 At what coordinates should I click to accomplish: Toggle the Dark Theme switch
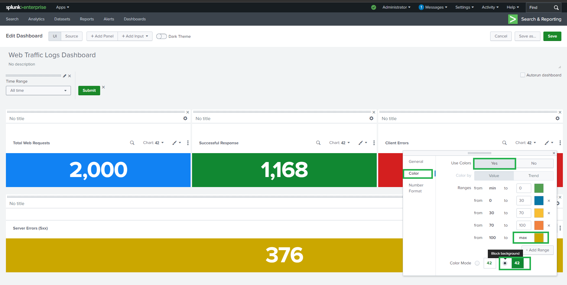tap(161, 36)
